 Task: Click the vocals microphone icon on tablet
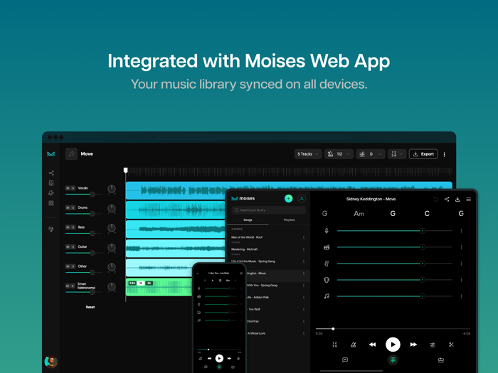point(327,231)
